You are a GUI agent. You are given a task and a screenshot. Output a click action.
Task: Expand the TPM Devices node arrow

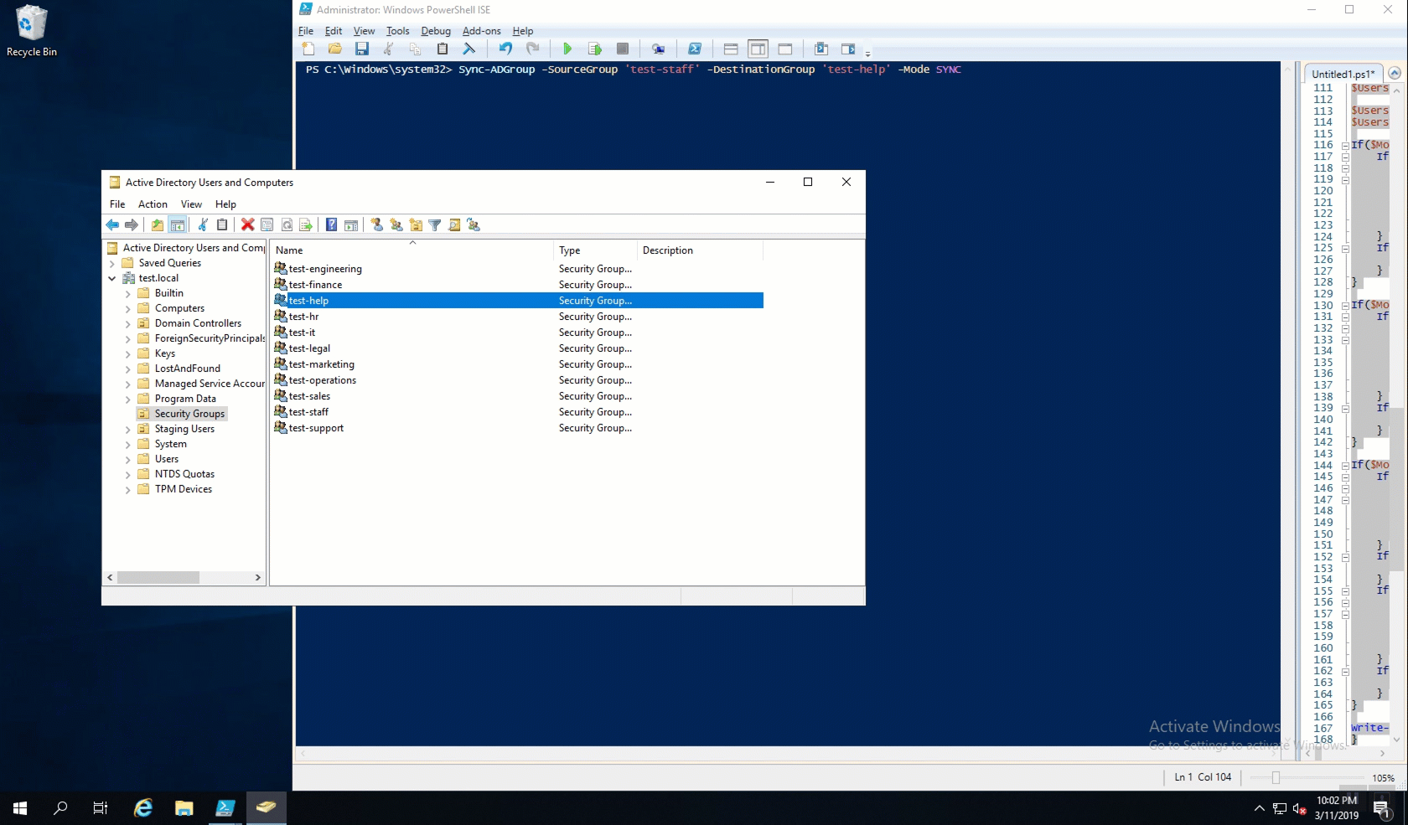click(128, 489)
